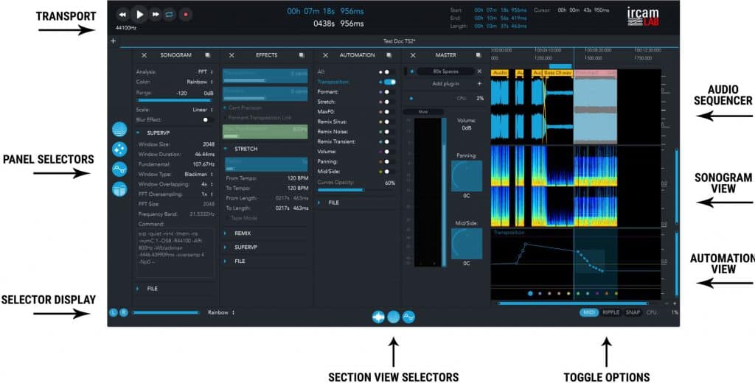Show the waveform section view
The width and height of the screenshot is (755, 383).
point(378,317)
